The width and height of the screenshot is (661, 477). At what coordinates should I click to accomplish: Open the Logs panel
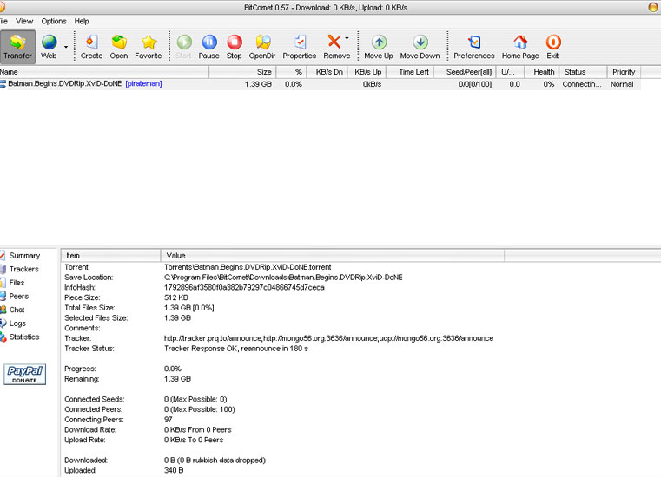point(17,323)
